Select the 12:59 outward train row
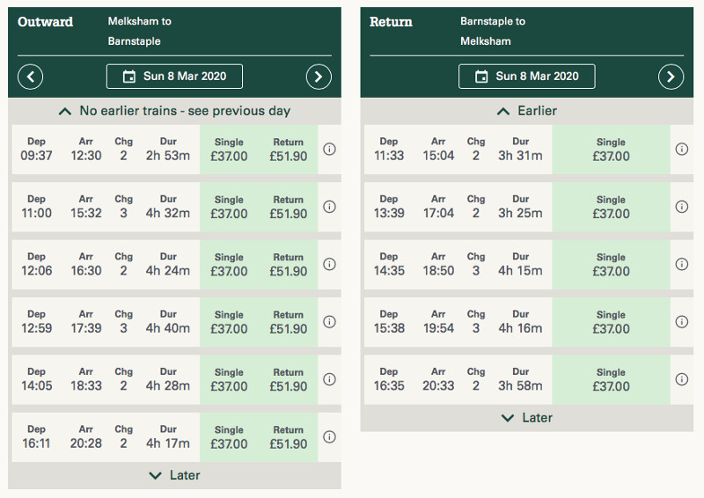Screen dimensions: 704x498 tap(106, 322)
